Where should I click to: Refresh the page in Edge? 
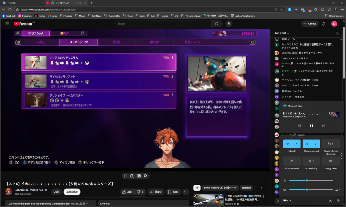pyautogui.click(x=10, y=10)
